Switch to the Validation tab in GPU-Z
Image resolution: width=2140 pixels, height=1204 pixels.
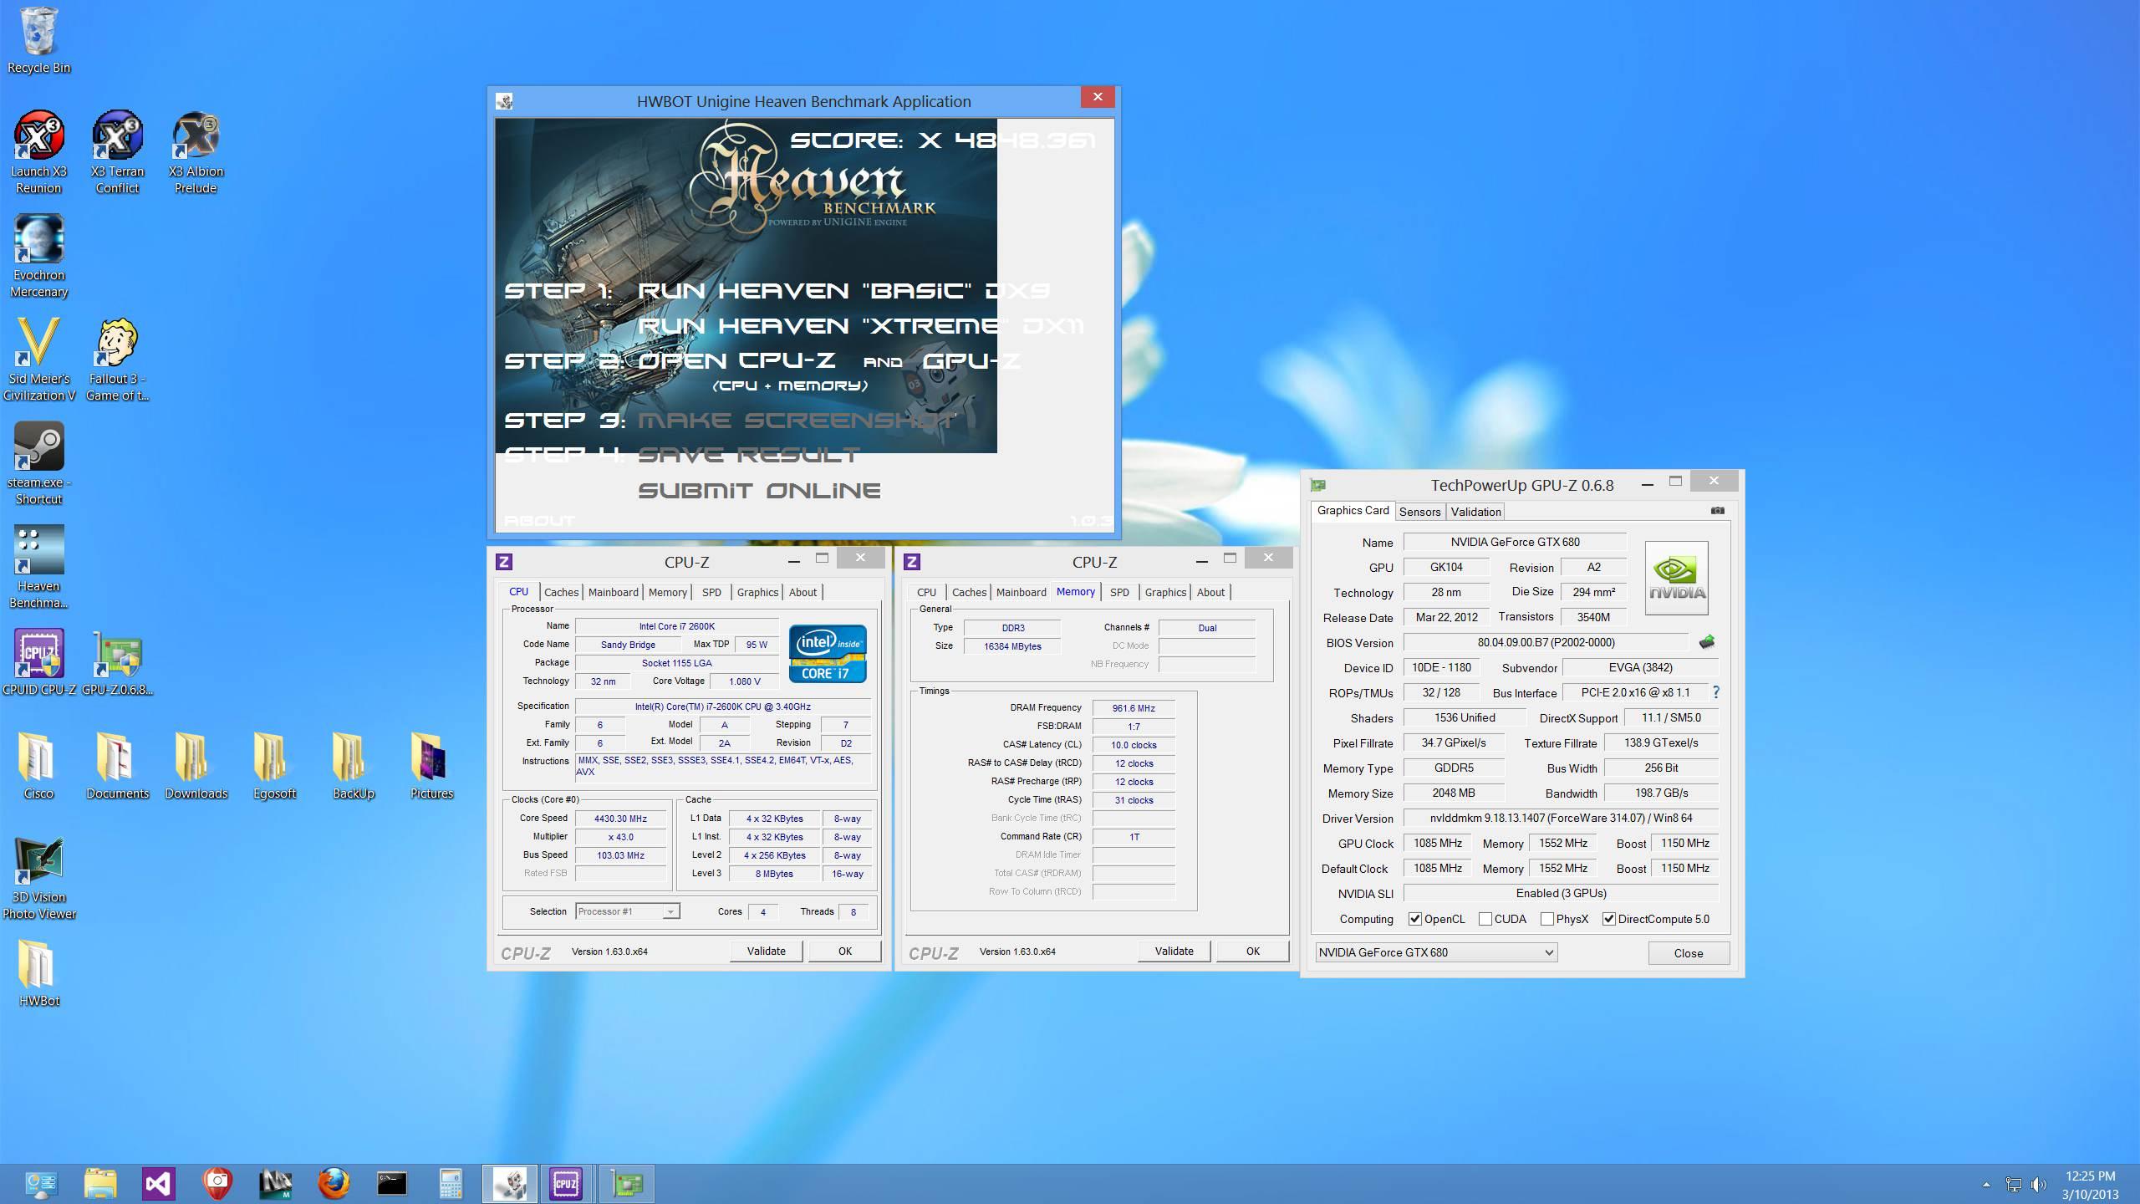click(1475, 512)
